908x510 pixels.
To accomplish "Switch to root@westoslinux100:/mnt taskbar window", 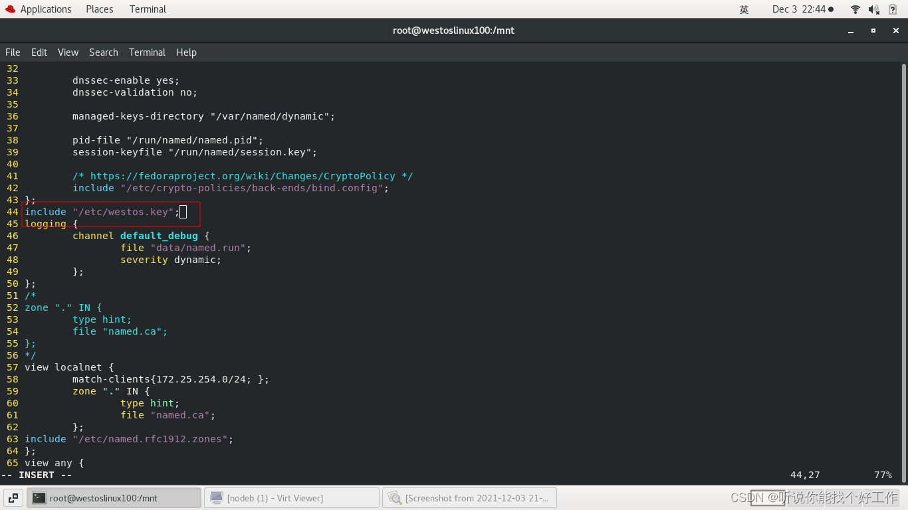I will [x=114, y=498].
